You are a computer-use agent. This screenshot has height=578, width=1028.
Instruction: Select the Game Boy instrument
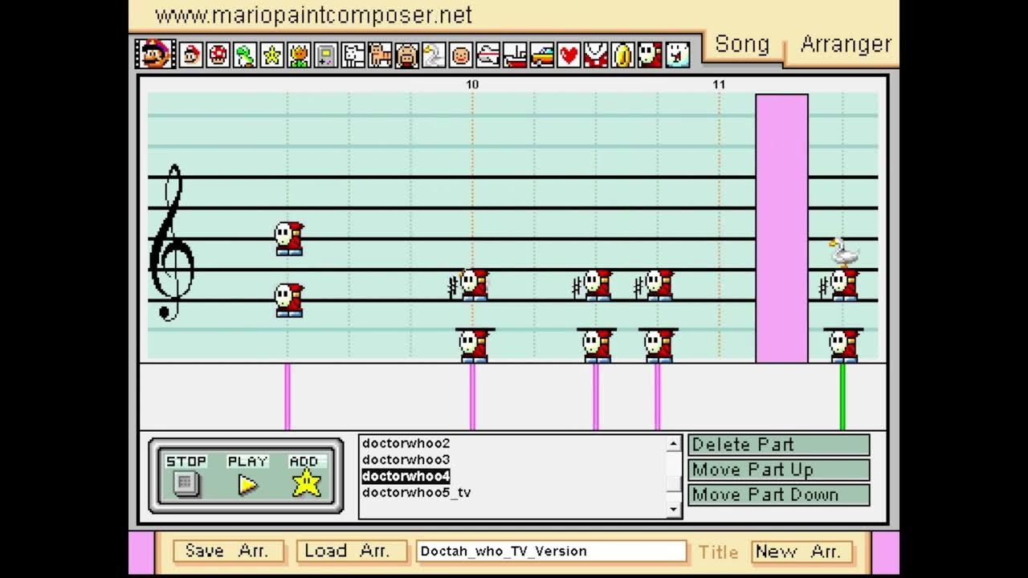(x=326, y=55)
